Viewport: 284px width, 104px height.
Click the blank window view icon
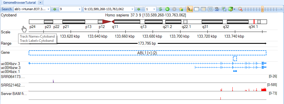click(197, 9)
